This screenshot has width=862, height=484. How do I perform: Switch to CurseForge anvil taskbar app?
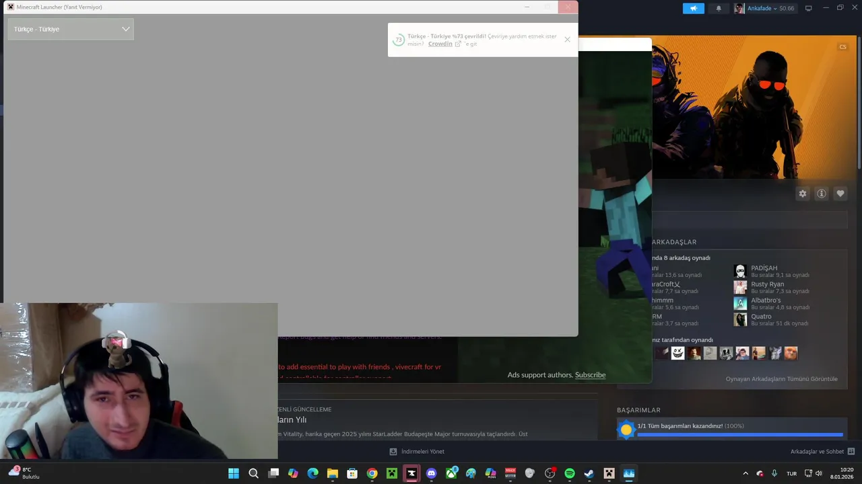point(411,473)
